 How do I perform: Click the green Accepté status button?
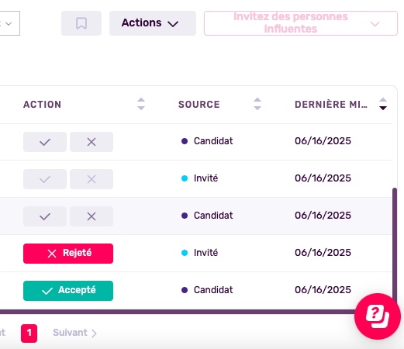point(68,291)
